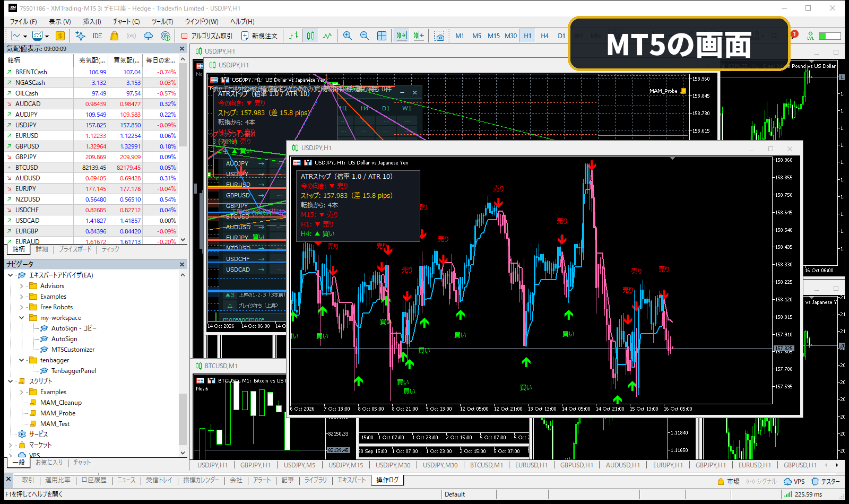The image size is (849, 504).
Task: Click the cloud VPS toolbar icon
Action: [149, 36]
